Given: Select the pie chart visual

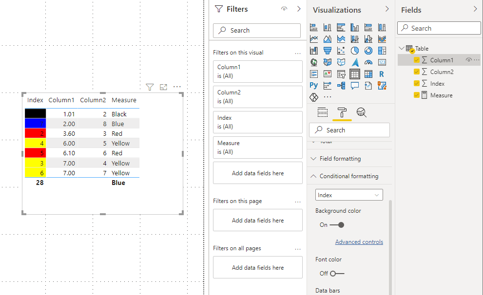Looking at the screenshot, I should click(x=354, y=51).
